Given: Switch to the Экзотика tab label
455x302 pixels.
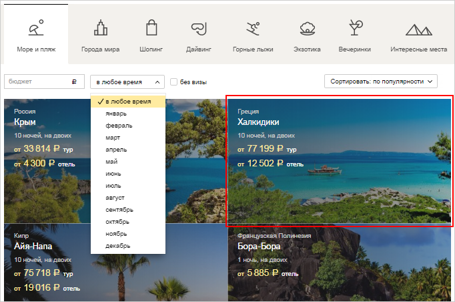Looking at the screenshot, I should pos(307,49).
